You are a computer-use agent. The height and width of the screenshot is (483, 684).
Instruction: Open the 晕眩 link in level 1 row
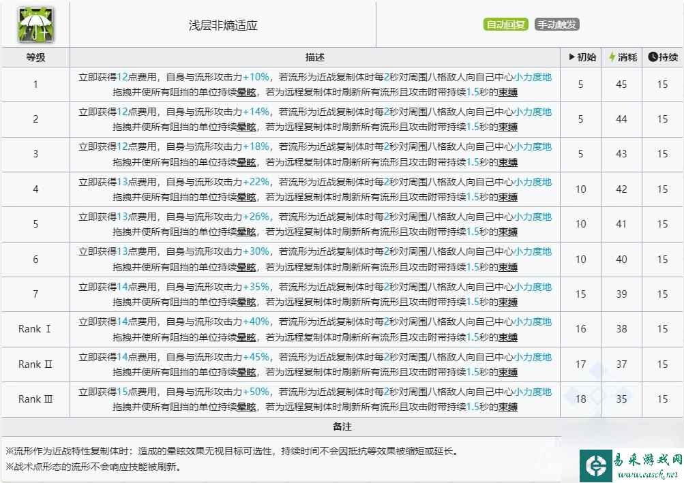(246, 92)
